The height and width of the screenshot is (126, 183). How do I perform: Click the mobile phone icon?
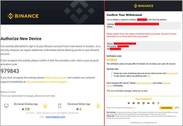point(59,106)
